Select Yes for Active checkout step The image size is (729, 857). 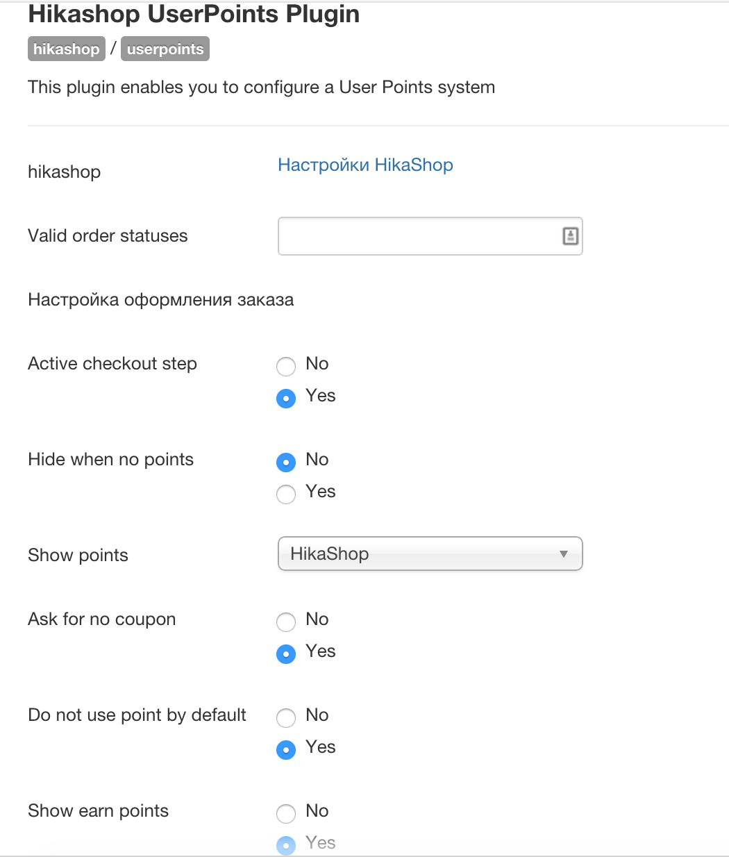(x=286, y=399)
